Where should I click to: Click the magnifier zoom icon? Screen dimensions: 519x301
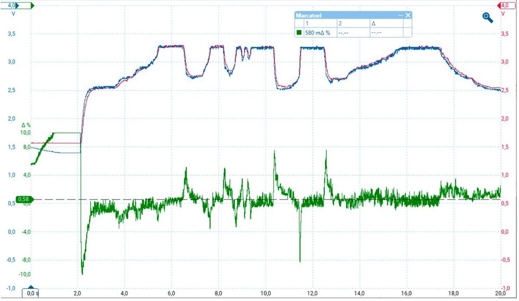487,18
